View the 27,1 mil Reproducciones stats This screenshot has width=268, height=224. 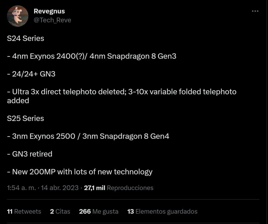[119, 188]
